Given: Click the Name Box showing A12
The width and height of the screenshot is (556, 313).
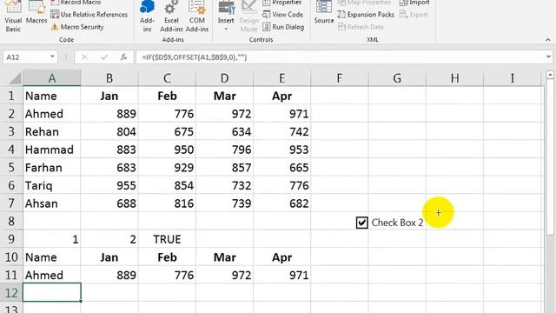Looking at the screenshot, I should (25, 57).
